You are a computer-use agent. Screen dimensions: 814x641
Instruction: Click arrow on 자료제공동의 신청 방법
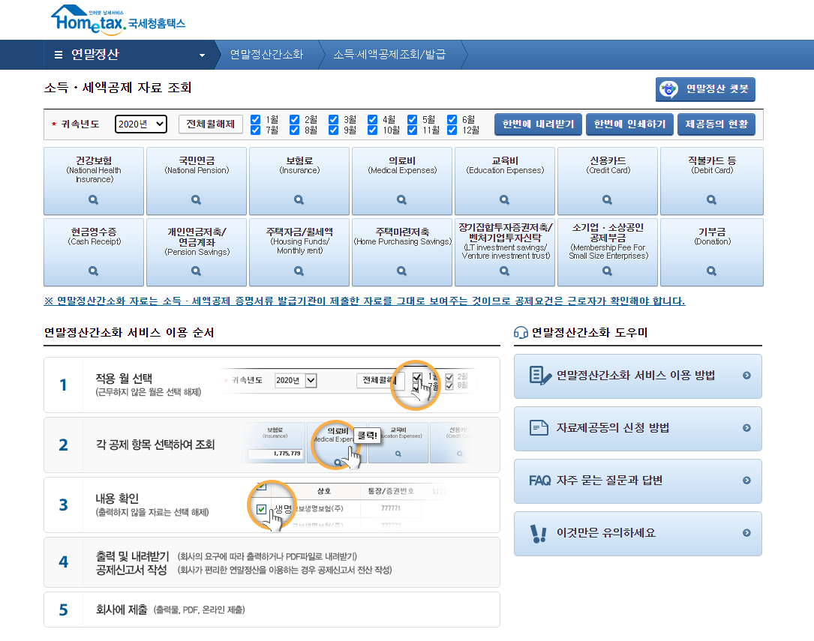pos(746,428)
